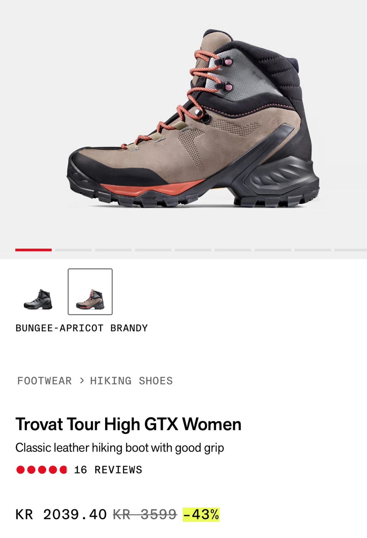Screen dimensions: 367x538
Task: Tap the yellow -43% discount badge
Action: (x=201, y=515)
